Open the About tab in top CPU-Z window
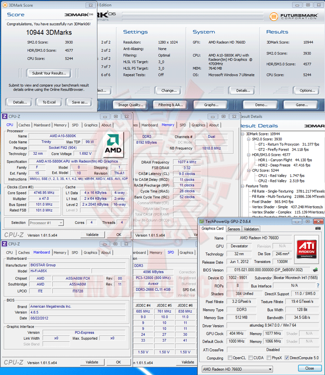Screen dimensions: 325x375 pyautogui.click(x=106, y=125)
